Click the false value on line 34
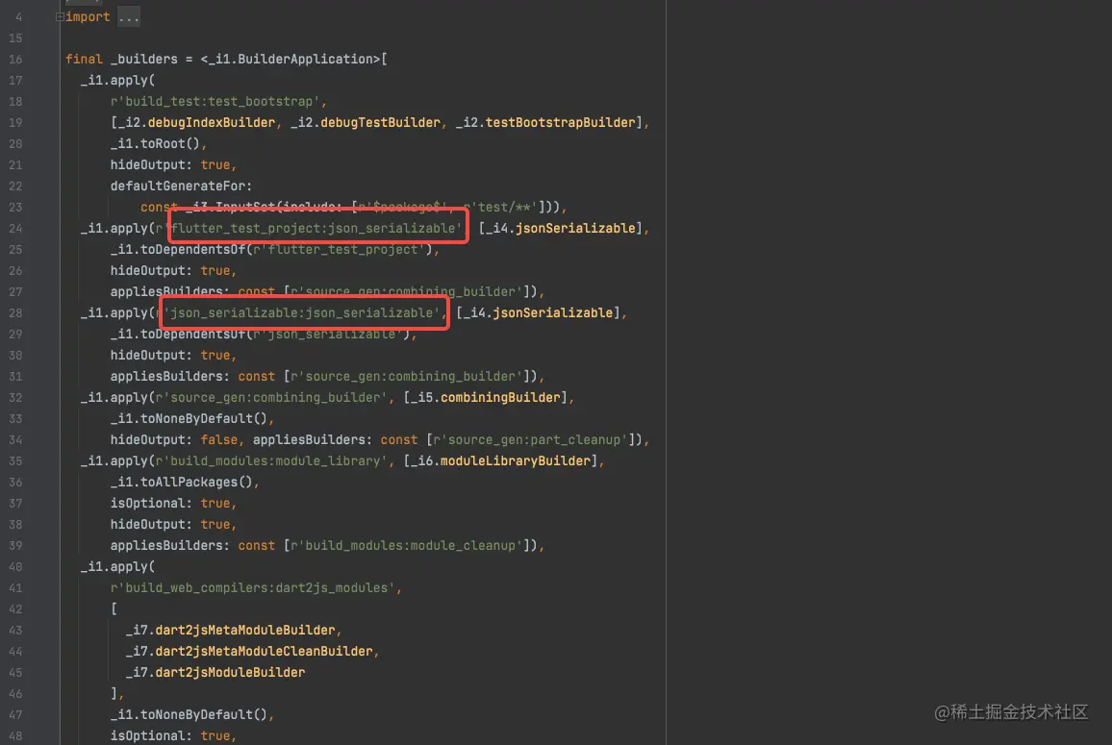Image resolution: width=1112 pixels, height=745 pixels. [x=218, y=440]
